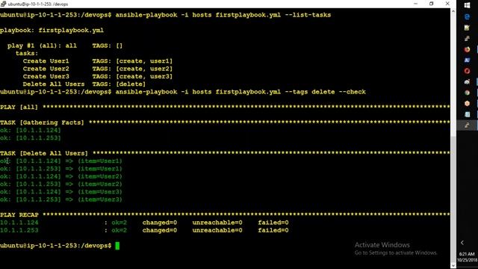Click the green cursor at the last prompt
The height and width of the screenshot is (269, 478).
point(117,246)
